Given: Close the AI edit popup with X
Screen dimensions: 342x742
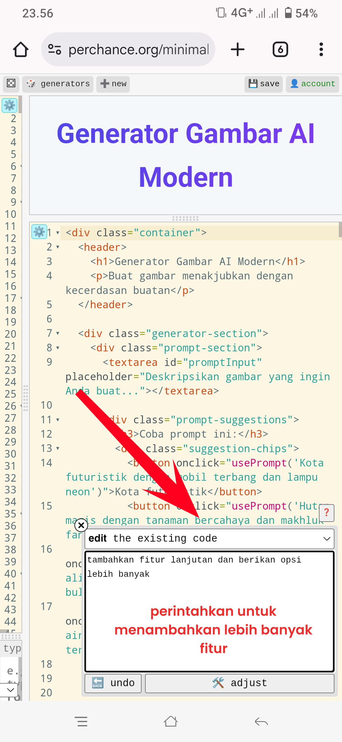Looking at the screenshot, I should 81,525.
